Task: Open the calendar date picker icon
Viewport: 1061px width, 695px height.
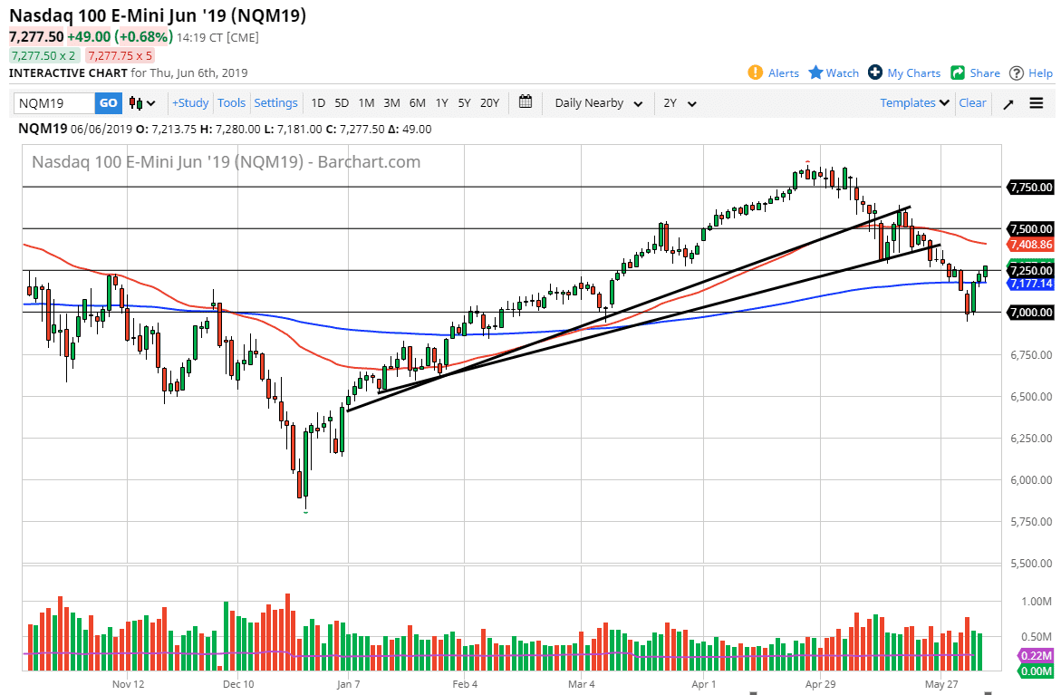Action: (525, 102)
